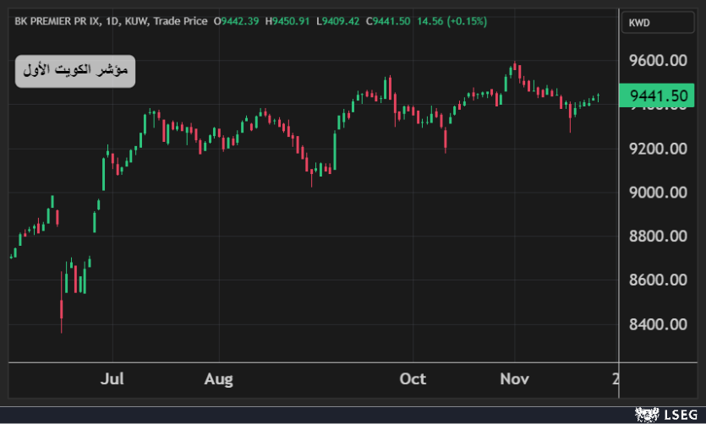The width and height of the screenshot is (706, 424).
Task: Select the Jul label on the time axis
Action: point(111,379)
